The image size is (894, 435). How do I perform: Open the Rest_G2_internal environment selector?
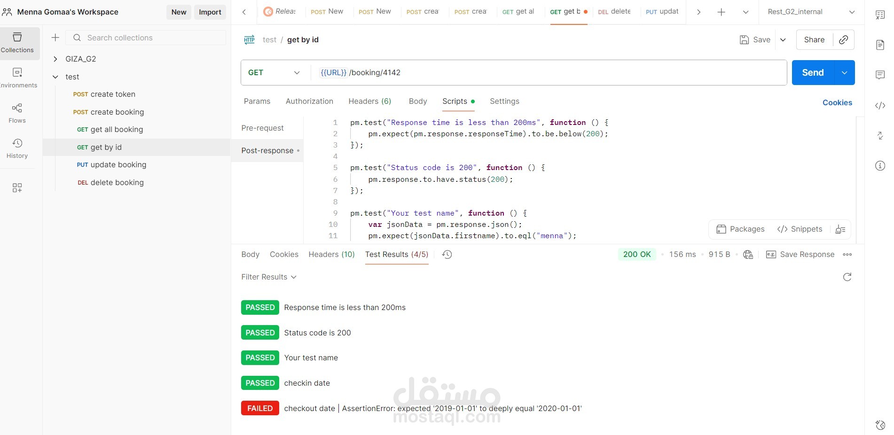click(x=811, y=12)
